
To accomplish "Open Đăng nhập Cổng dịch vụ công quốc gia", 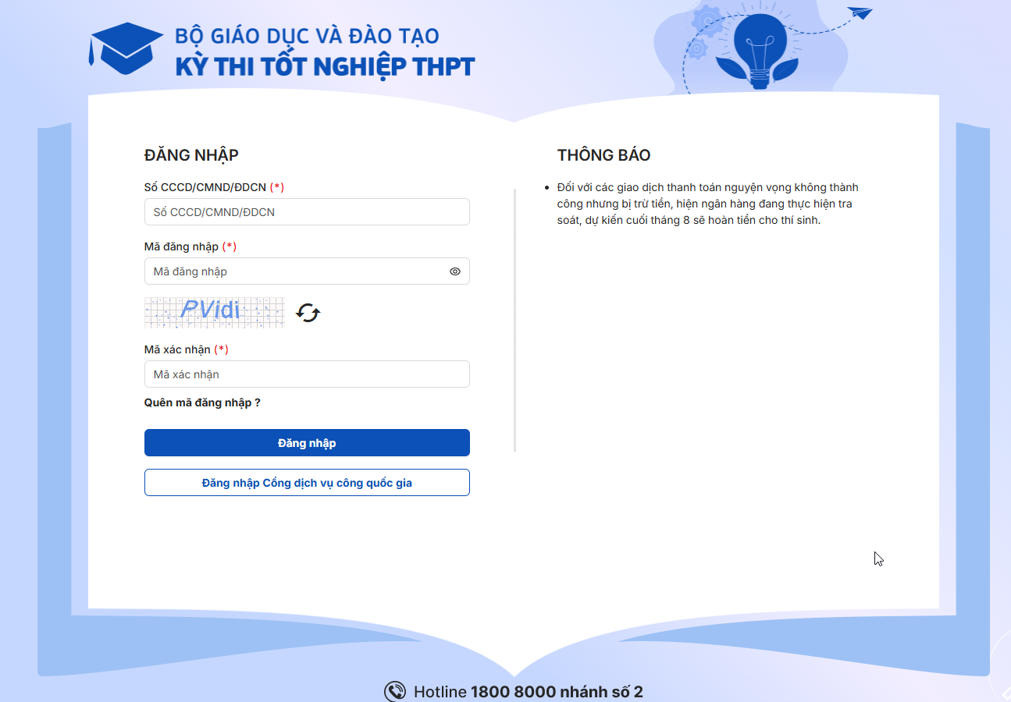I will pos(307,482).
